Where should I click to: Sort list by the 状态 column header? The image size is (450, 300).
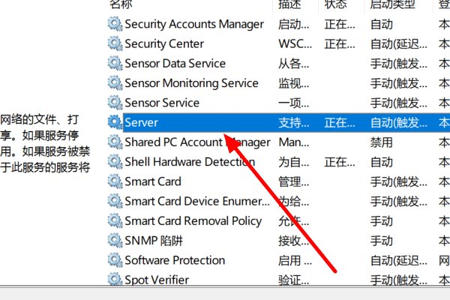335,4
